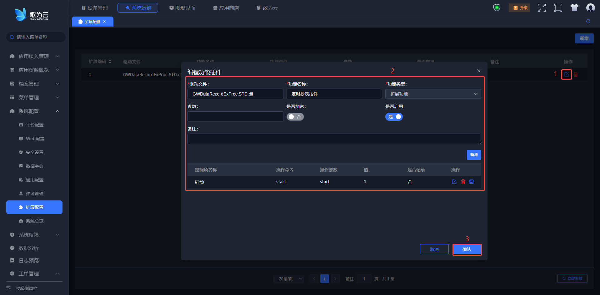This screenshot has height=295, width=600.
Task: Click the refresh icon in tab bar
Action: pyautogui.click(x=588, y=21)
